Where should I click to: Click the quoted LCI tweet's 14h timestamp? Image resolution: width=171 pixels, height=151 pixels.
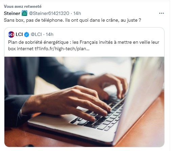click(x=49, y=34)
